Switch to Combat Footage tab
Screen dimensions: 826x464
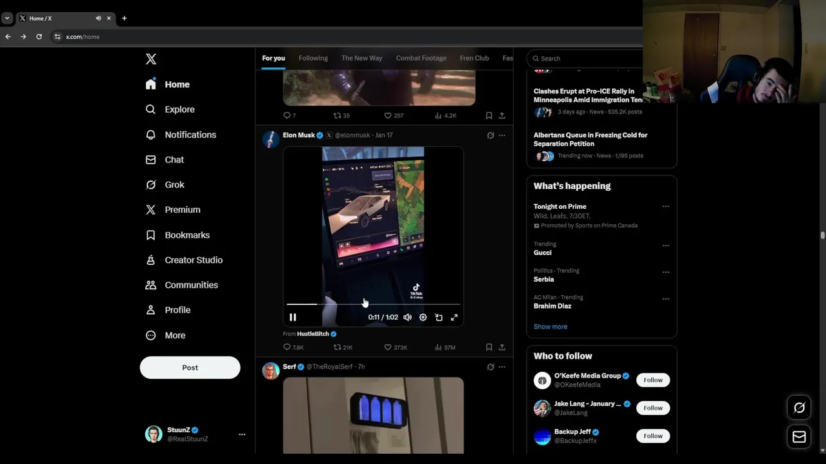click(x=421, y=58)
